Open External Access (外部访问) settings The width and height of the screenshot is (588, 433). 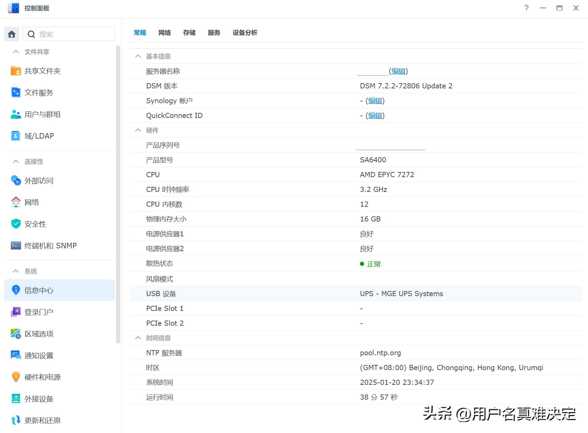(x=38, y=181)
